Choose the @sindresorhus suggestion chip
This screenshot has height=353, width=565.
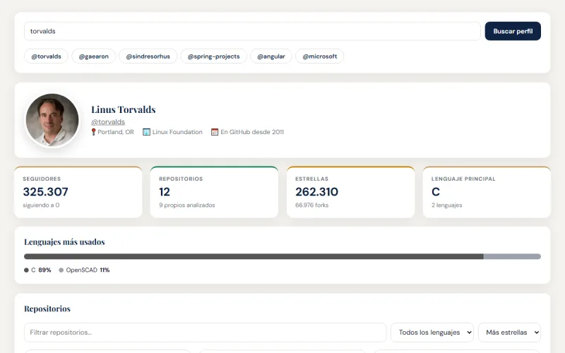[x=148, y=56]
